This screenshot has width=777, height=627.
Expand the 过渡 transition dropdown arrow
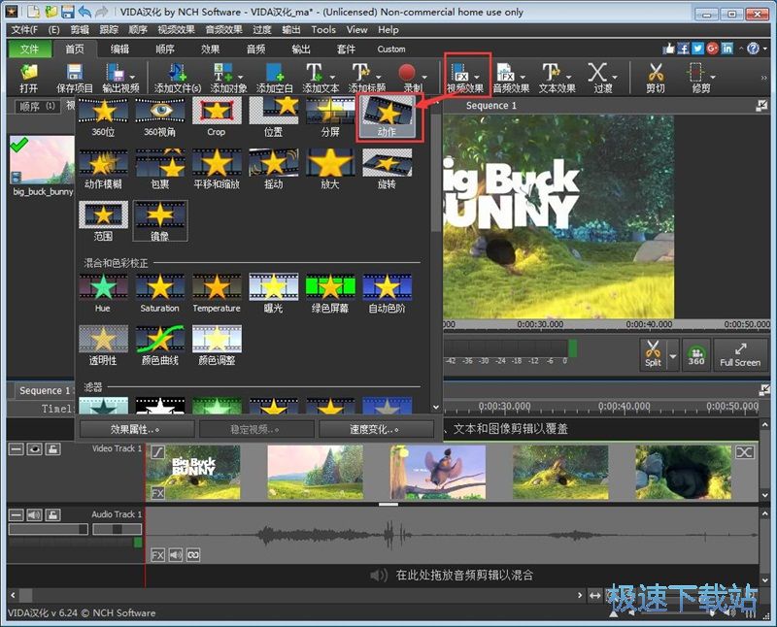pos(615,78)
